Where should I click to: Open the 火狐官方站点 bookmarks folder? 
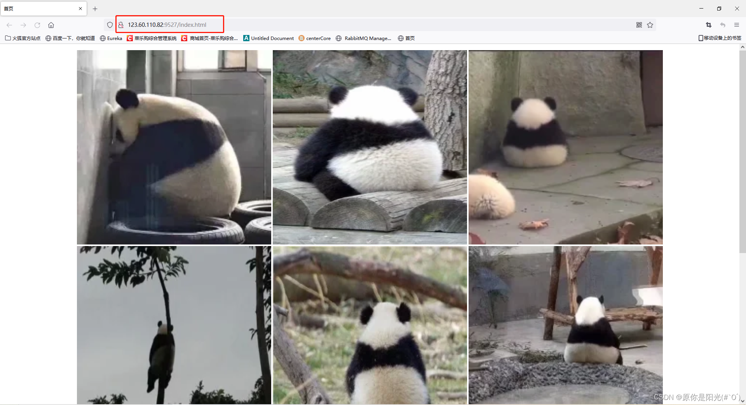click(23, 38)
